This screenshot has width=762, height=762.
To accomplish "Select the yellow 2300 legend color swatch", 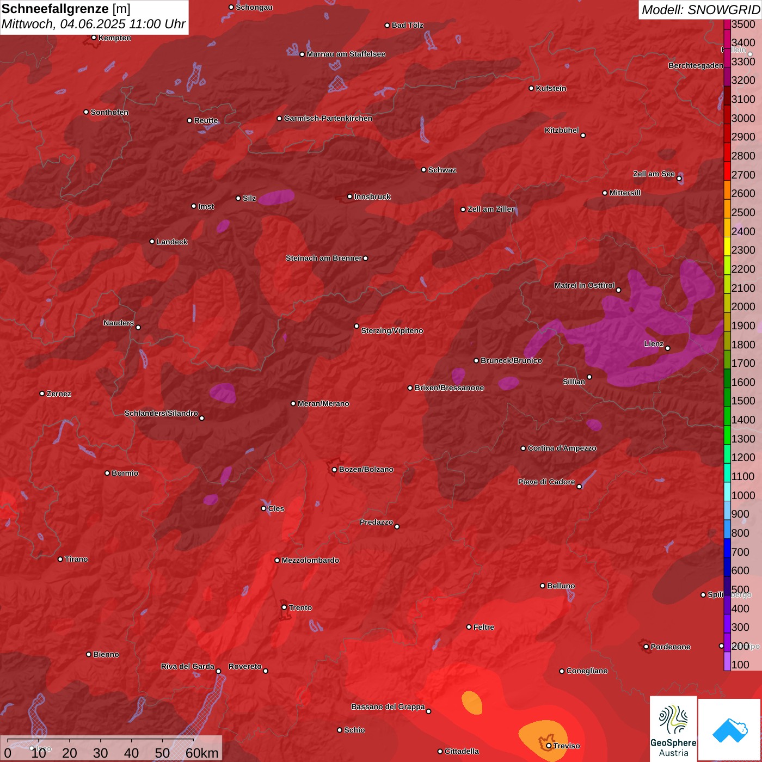I will tap(727, 247).
